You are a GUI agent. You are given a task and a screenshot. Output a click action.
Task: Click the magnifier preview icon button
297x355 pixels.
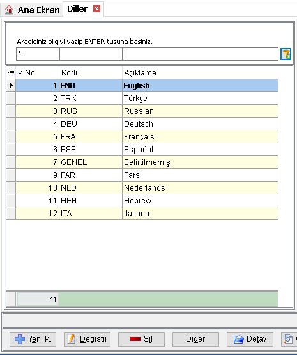tap(289, 339)
